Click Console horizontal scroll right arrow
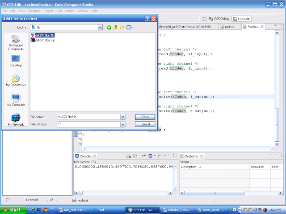The width and height of the screenshot is (286, 214). point(170,193)
